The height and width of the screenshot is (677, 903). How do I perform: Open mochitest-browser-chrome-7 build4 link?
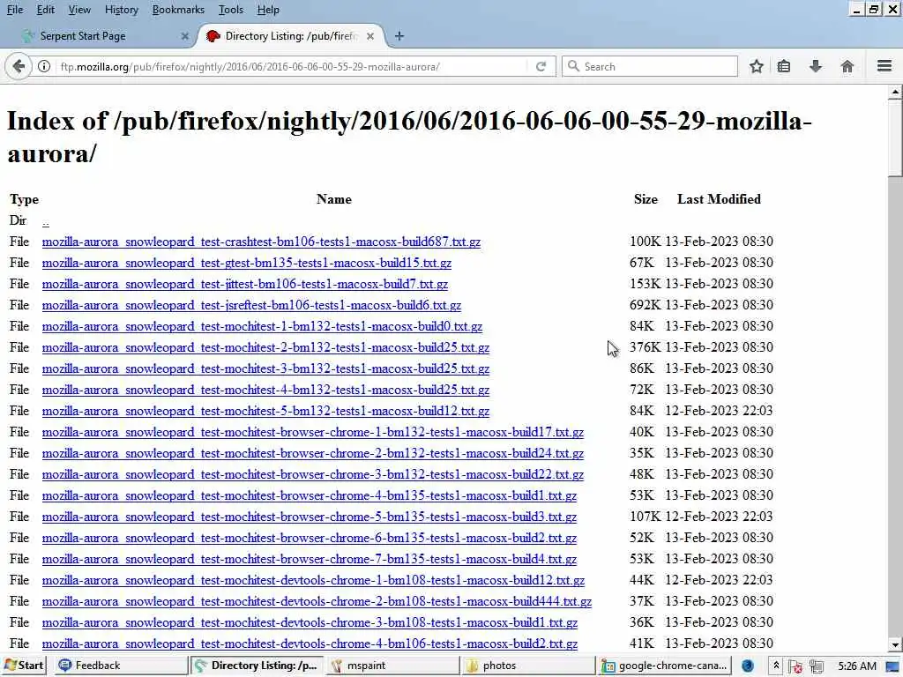310,559
